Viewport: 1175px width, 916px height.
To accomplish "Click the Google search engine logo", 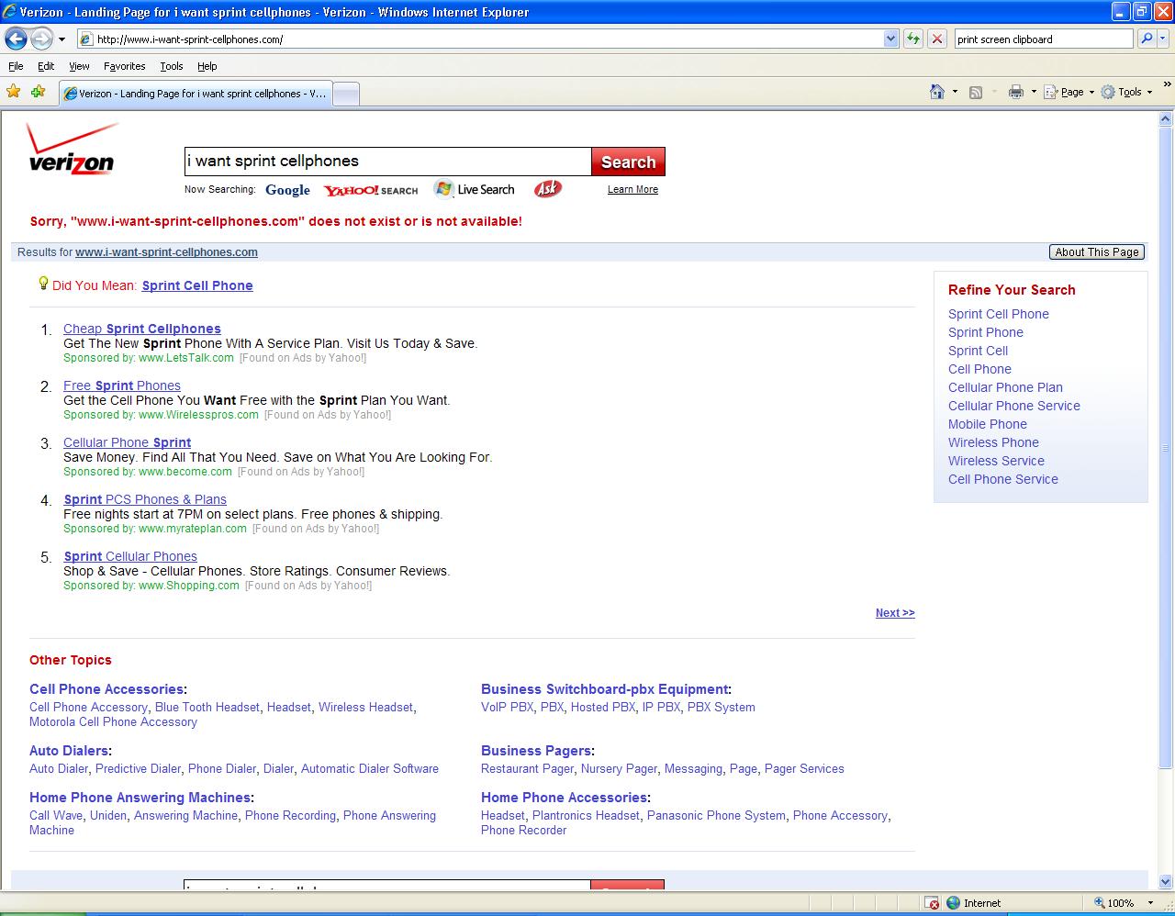I will click(287, 190).
